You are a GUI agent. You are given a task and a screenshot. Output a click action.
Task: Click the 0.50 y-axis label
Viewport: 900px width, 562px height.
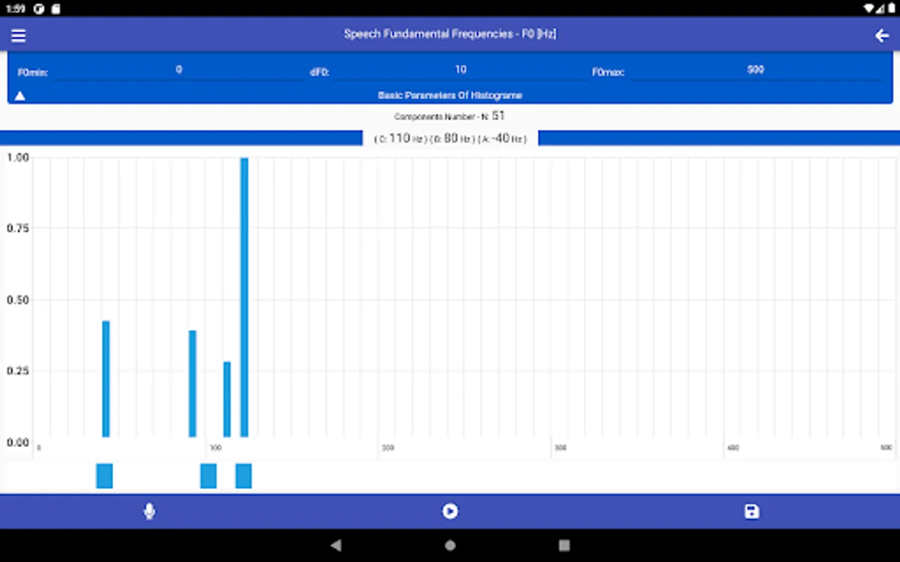(18, 300)
